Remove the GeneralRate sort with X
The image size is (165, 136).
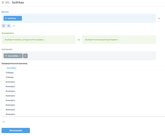20,56
